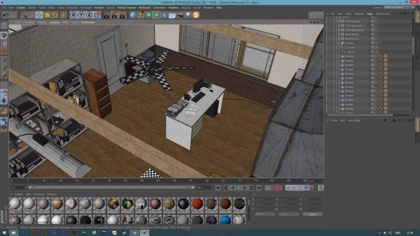Click the Light bulb icon
Image resolution: width=420 pixels, height=236 pixels.
(x=188, y=15)
